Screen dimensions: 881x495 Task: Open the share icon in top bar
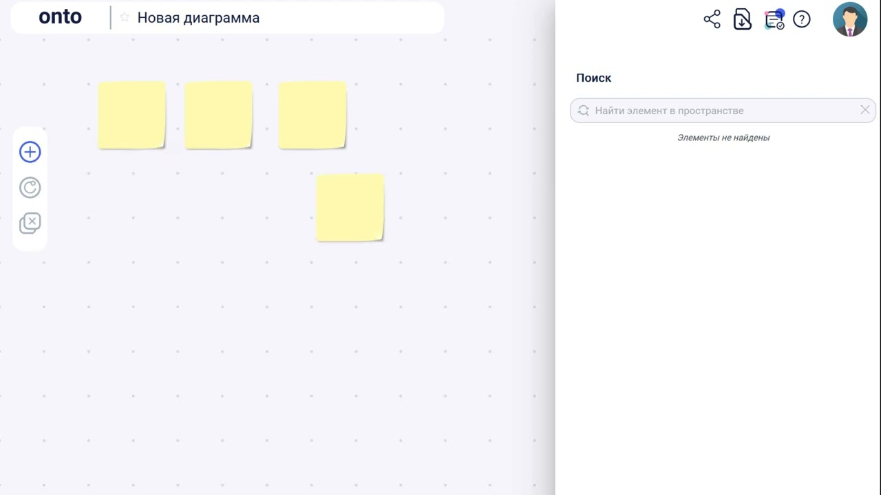click(712, 19)
